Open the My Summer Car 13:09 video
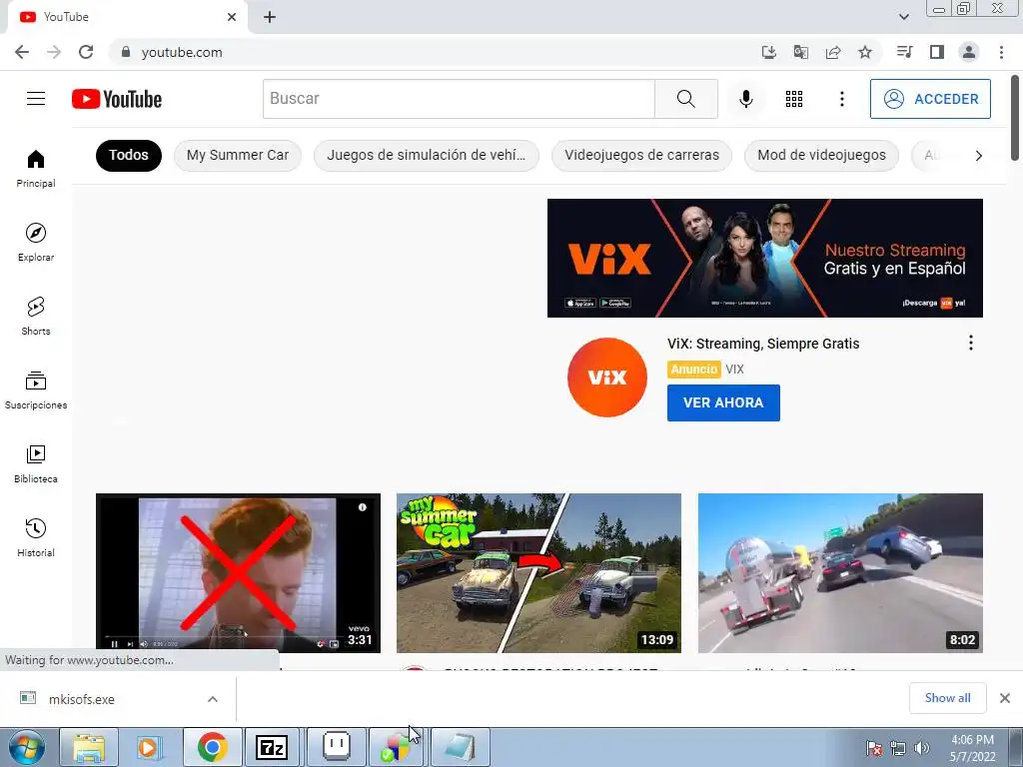 (x=538, y=572)
